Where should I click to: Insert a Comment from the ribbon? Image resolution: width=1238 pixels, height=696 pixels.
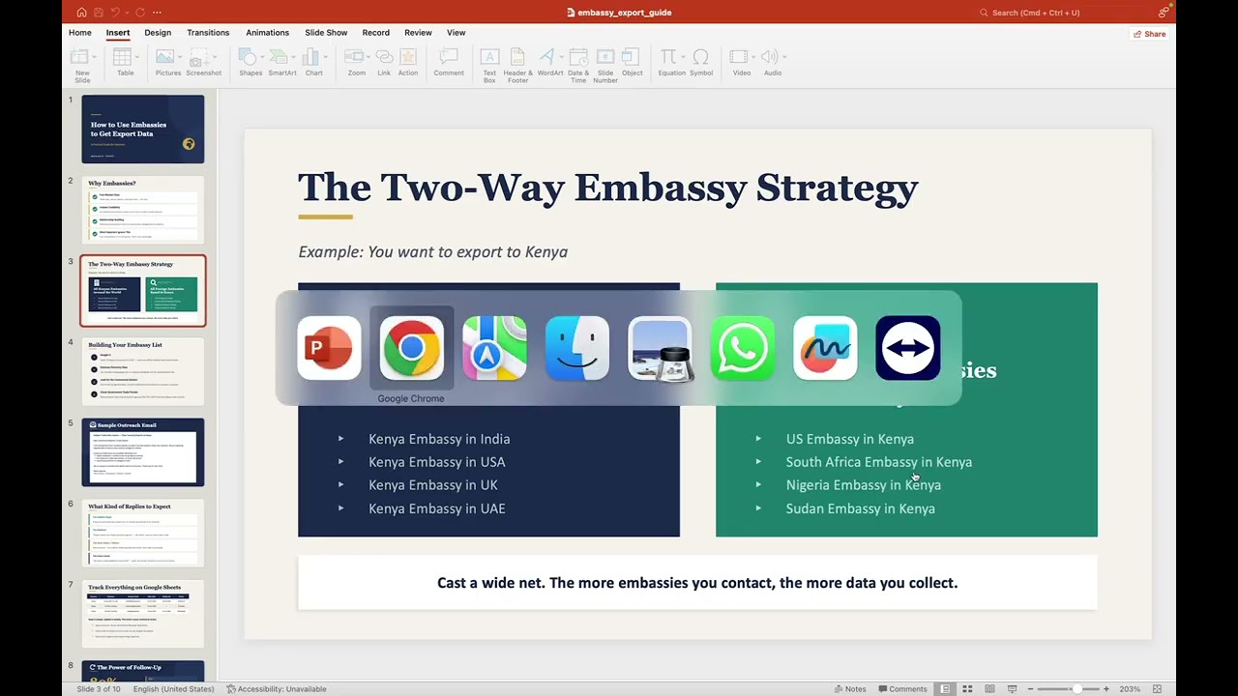pos(449,63)
